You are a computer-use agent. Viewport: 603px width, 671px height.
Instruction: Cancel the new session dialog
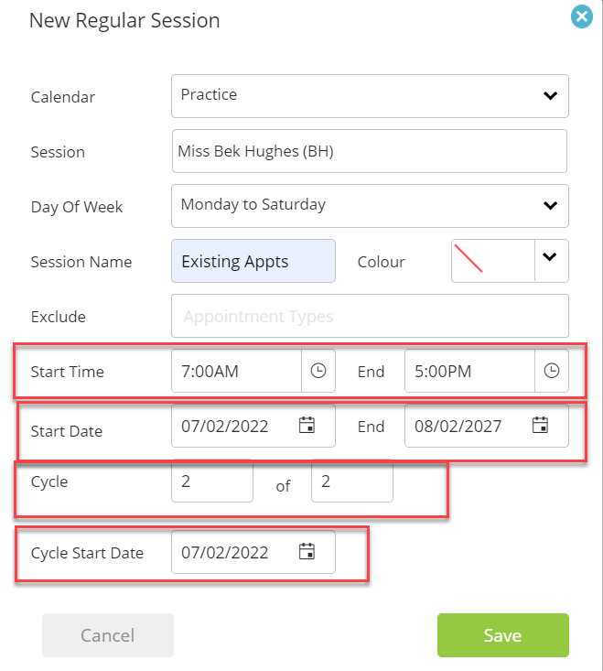(x=108, y=635)
